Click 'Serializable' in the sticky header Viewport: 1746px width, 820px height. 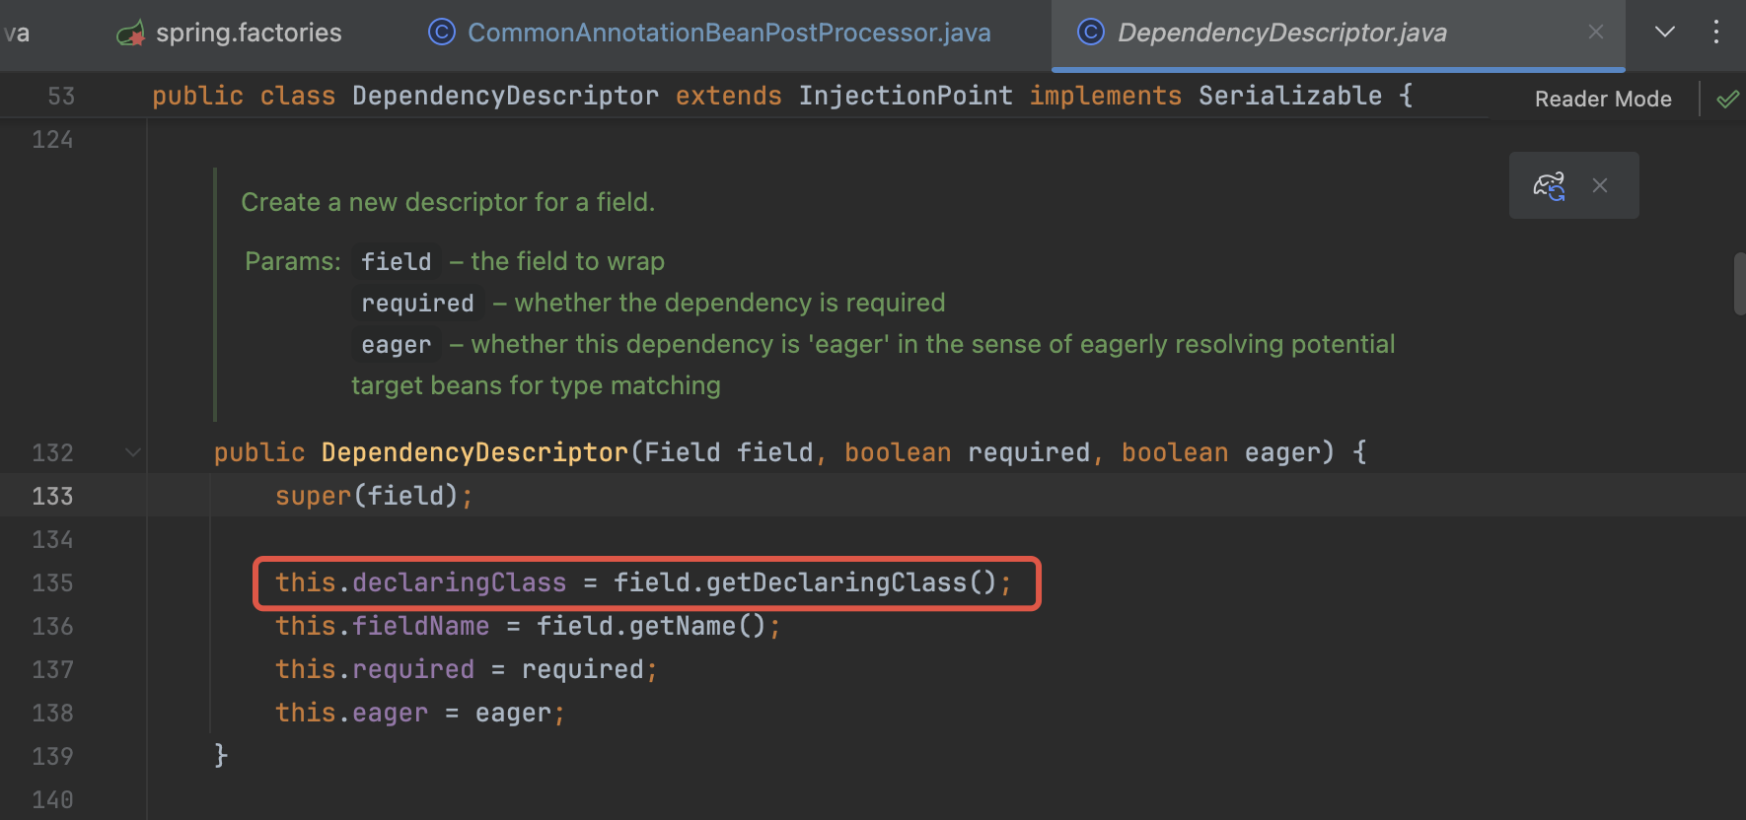tap(1290, 96)
